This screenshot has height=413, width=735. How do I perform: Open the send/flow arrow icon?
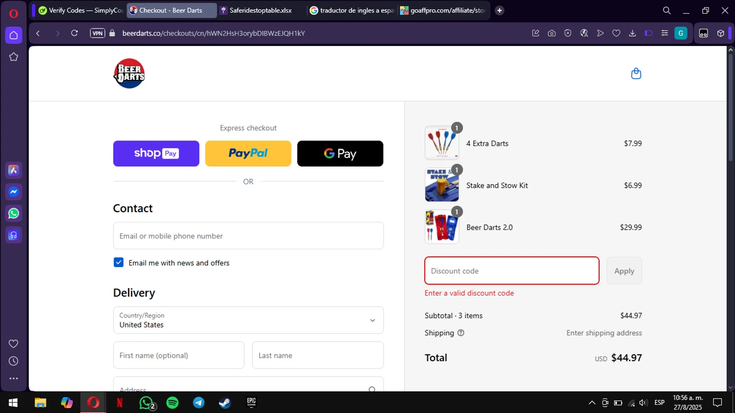coord(600,33)
